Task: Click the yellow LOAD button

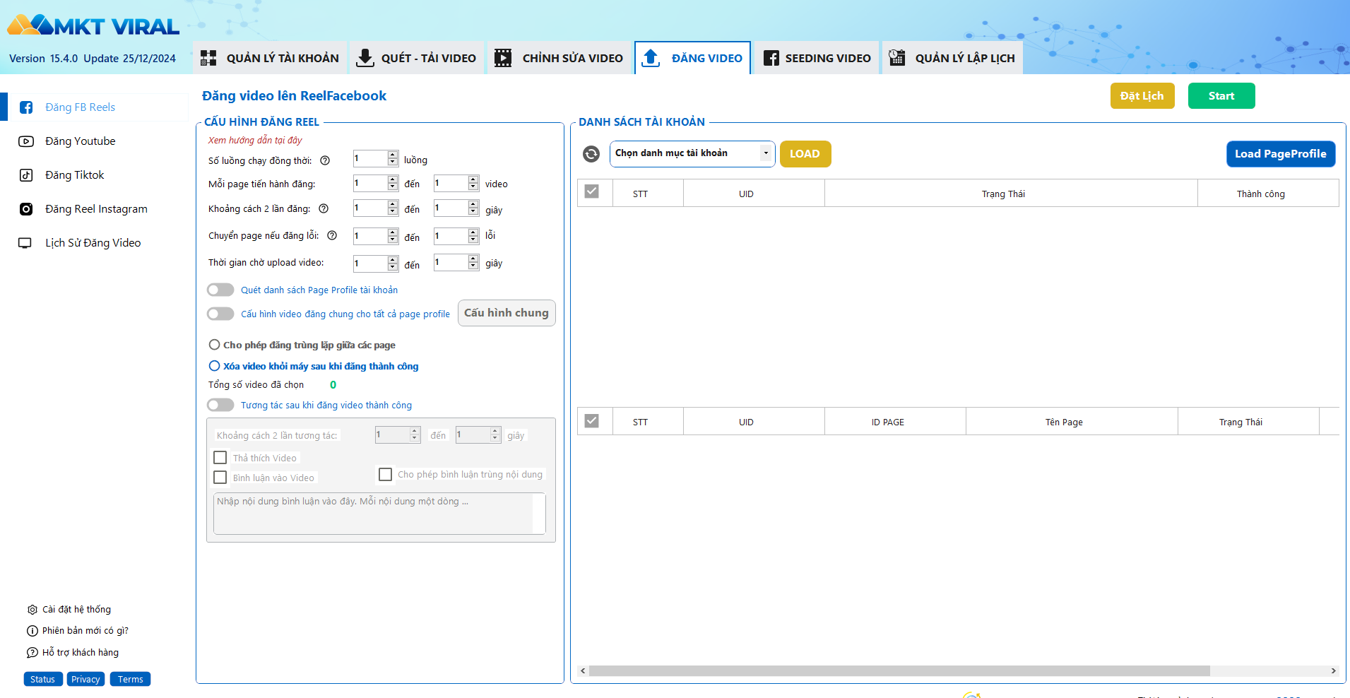Action: [x=805, y=154]
